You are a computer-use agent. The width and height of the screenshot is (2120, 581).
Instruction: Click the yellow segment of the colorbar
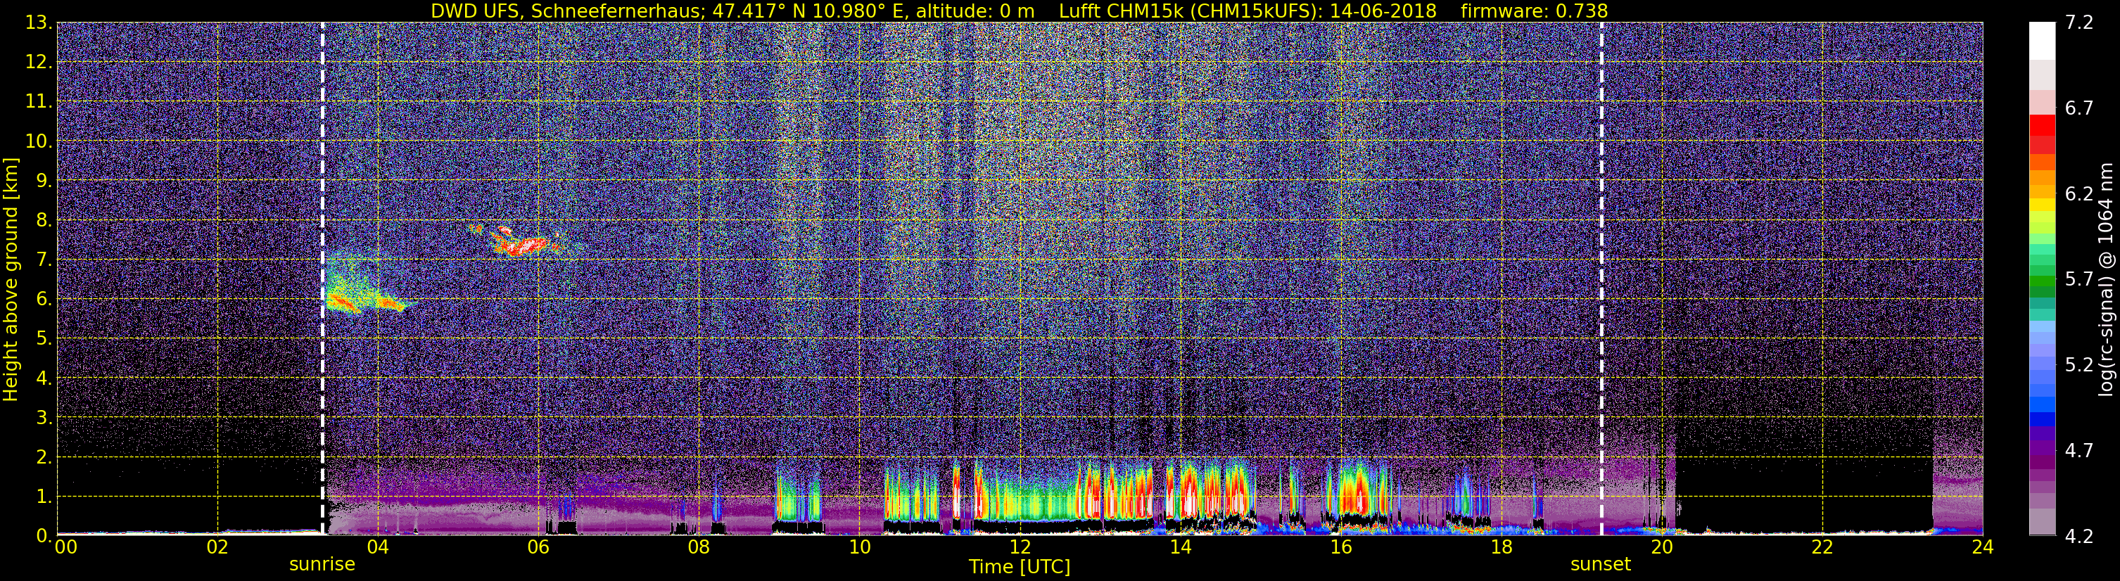click(2041, 205)
